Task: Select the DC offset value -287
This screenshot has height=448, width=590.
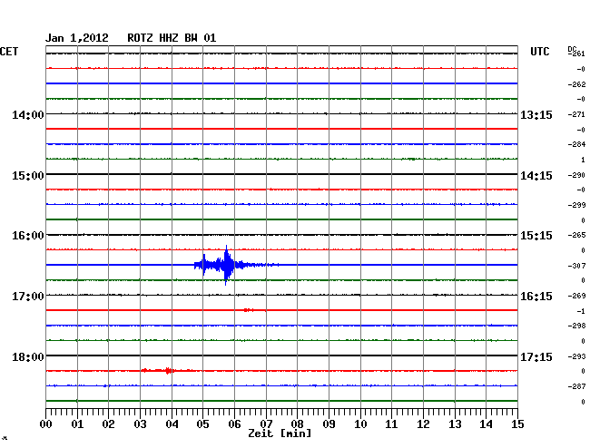Action: pos(576,386)
